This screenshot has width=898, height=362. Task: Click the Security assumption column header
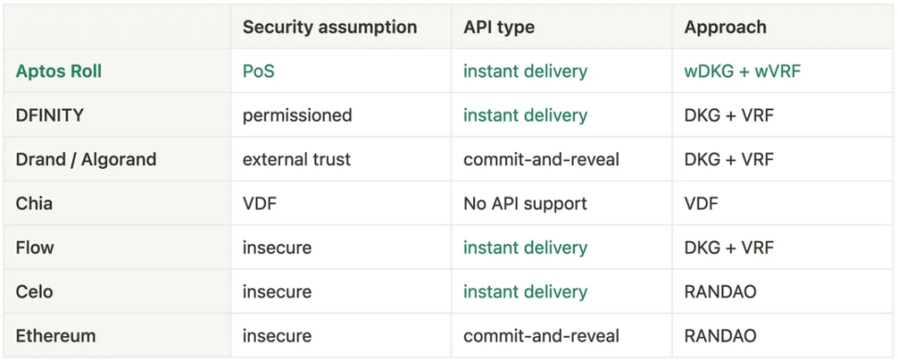[x=329, y=27]
